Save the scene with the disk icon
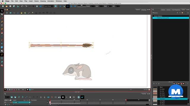Viewport: 190px width, 106px height. click(x=10, y=6)
